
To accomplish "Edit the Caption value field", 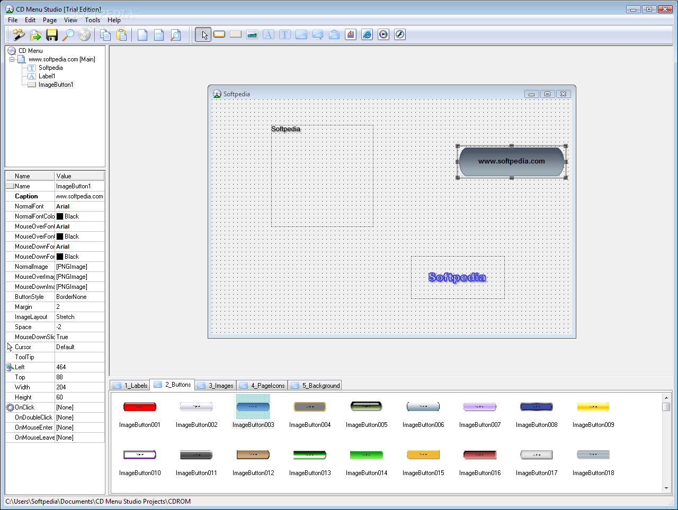I will tap(79, 196).
